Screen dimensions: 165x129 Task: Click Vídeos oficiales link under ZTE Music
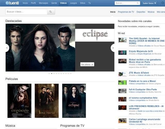pyautogui.click(x=144, y=75)
